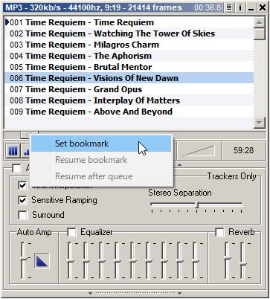Click the pause button with three bars
This screenshot has width=270, height=299.
coord(13,150)
